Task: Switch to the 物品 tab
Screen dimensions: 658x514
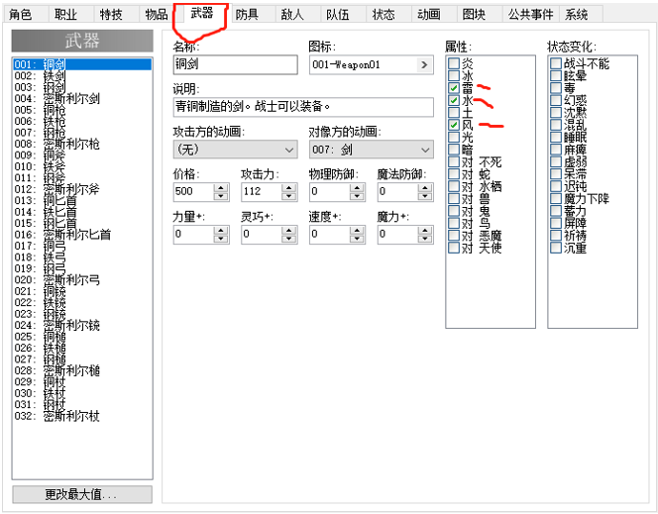Action: [157, 14]
